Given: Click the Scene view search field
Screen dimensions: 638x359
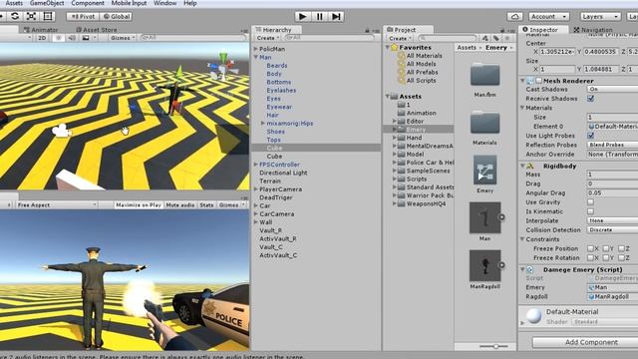Looking at the screenshot, I should tap(193, 38).
